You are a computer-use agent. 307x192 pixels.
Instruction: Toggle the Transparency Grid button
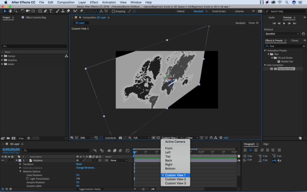[158, 138]
